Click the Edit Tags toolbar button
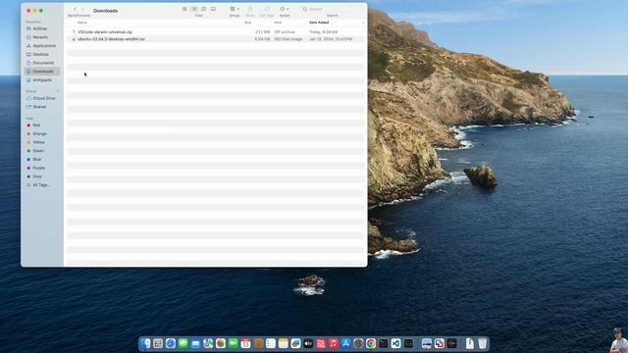This screenshot has height=353, width=628. pyautogui.click(x=267, y=9)
